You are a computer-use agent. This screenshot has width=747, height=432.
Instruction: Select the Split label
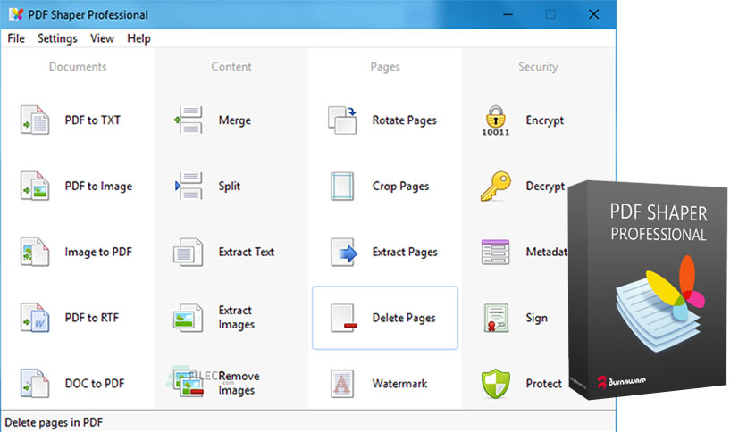(229, 186)
